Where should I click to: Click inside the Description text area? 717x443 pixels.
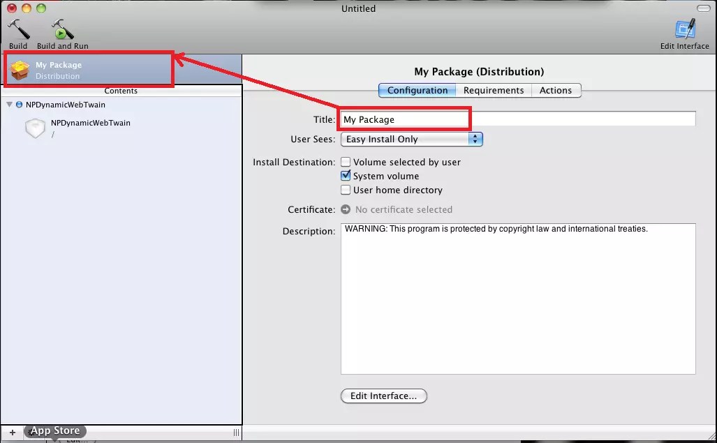click(x=518, y=299)
